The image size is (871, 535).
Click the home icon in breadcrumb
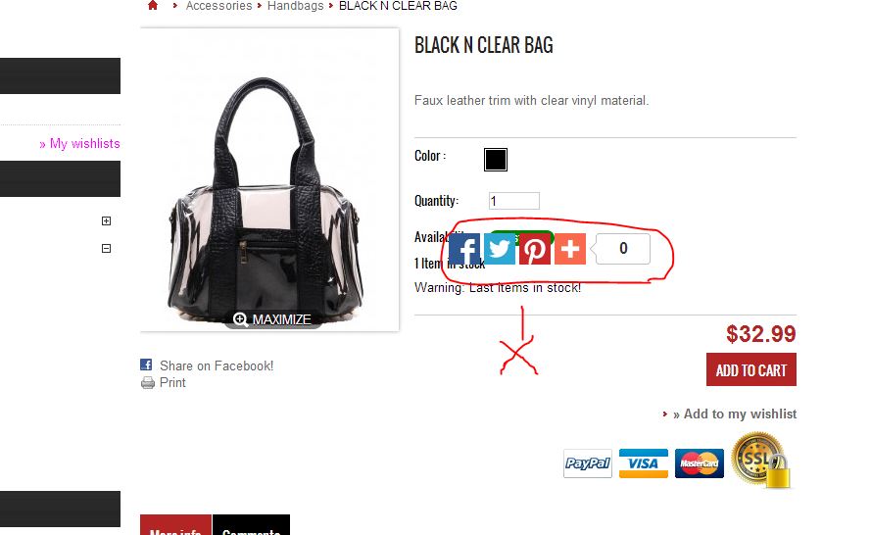[153, 6]
